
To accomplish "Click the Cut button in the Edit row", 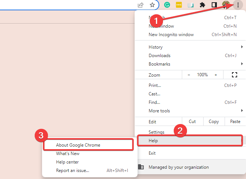I will point(193,122).
